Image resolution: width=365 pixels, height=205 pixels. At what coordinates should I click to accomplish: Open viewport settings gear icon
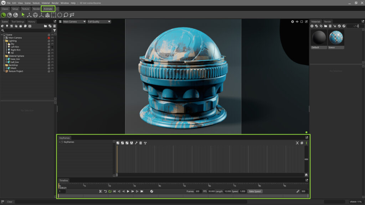[x=293, y=22]
